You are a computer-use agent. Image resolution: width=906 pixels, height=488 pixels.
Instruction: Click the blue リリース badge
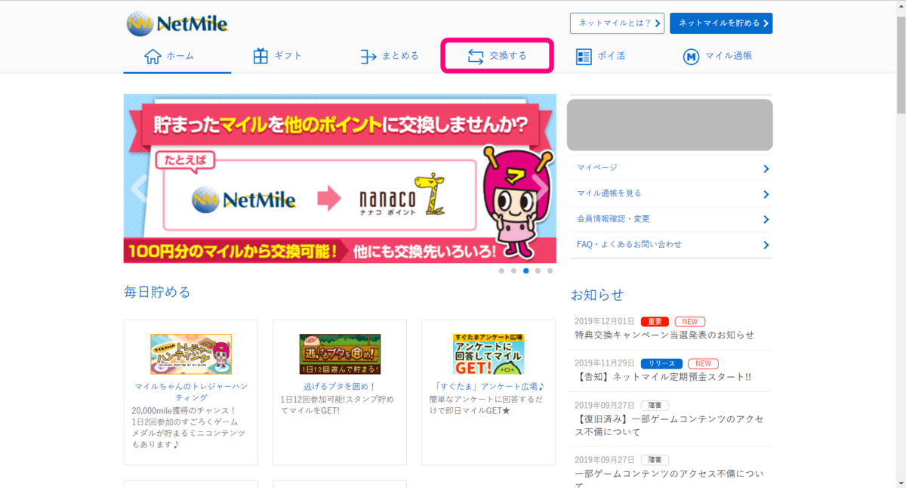[661, 363]
